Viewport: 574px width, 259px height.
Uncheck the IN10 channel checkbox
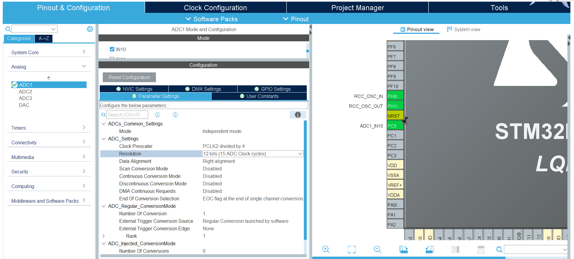pos(112,49)
